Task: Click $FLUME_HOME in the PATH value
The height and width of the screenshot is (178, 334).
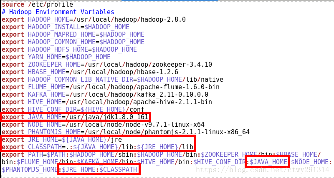Action: (x=37, y=162)
